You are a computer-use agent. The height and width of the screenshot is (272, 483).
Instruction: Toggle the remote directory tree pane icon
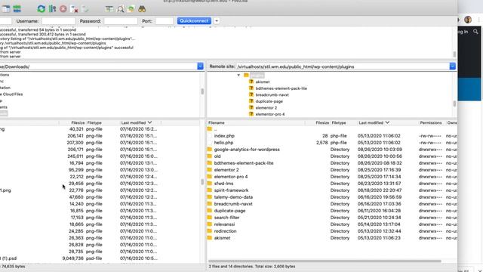(x=6, y=9)
